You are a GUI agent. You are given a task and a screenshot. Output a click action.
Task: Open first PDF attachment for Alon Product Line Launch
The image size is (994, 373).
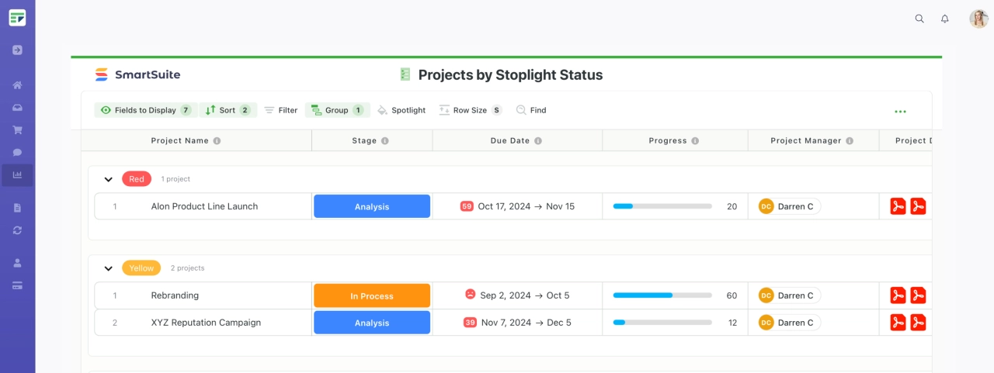click(x=898, y=206)
